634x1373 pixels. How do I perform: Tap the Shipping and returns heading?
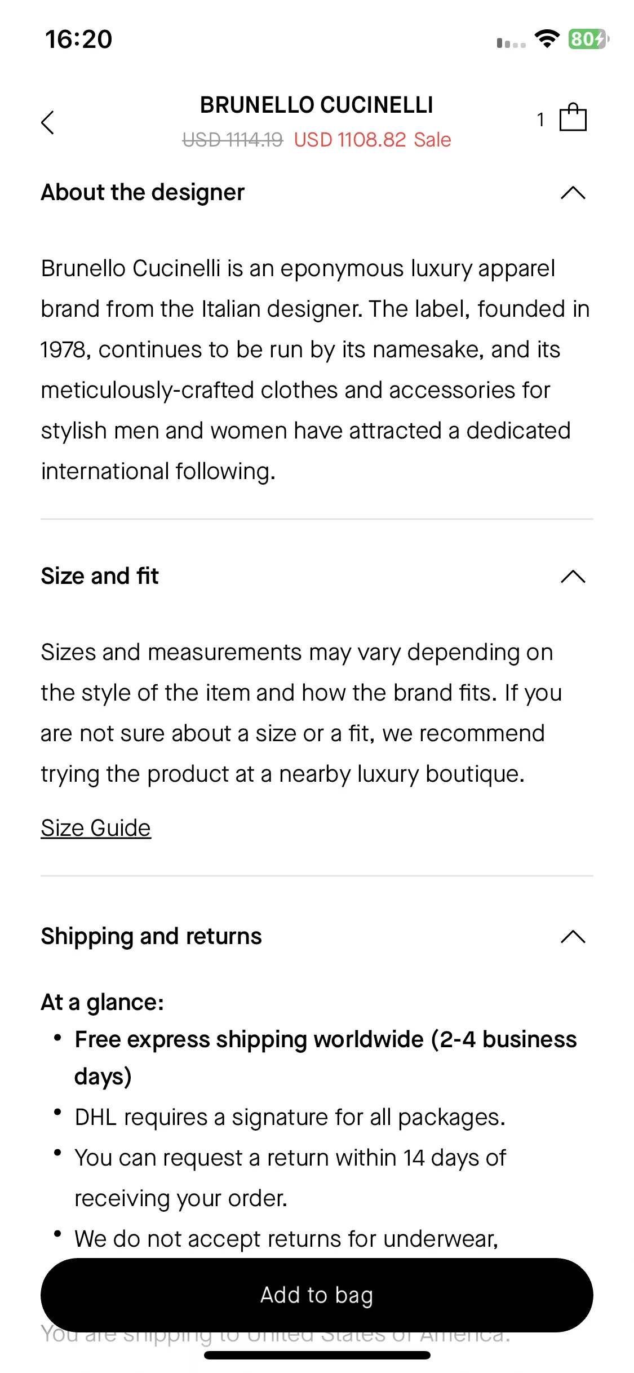tap(151, 937)
